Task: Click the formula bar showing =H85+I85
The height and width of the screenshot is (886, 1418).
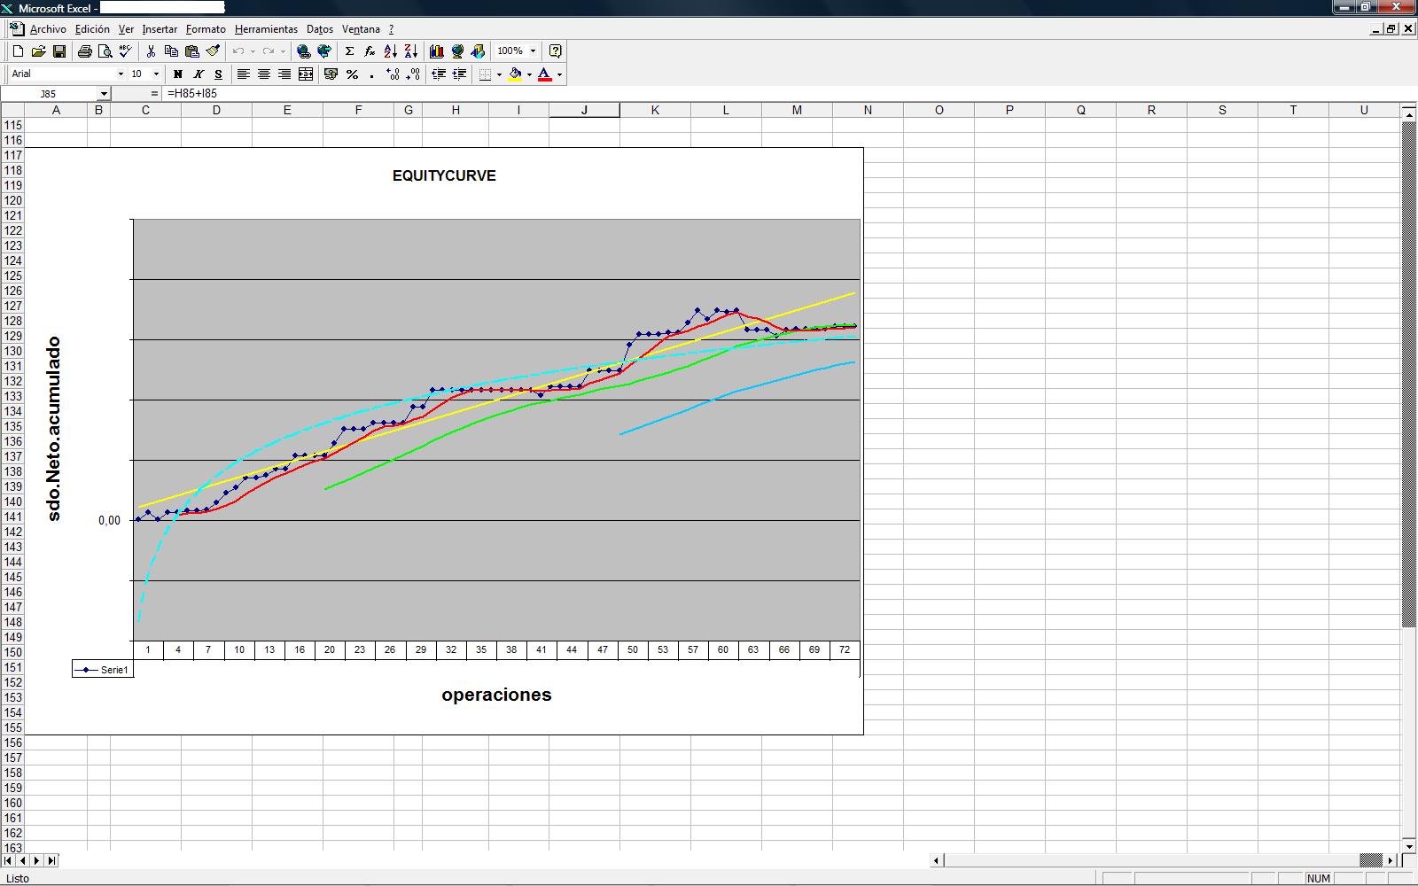Action: (x=532, y=93)
